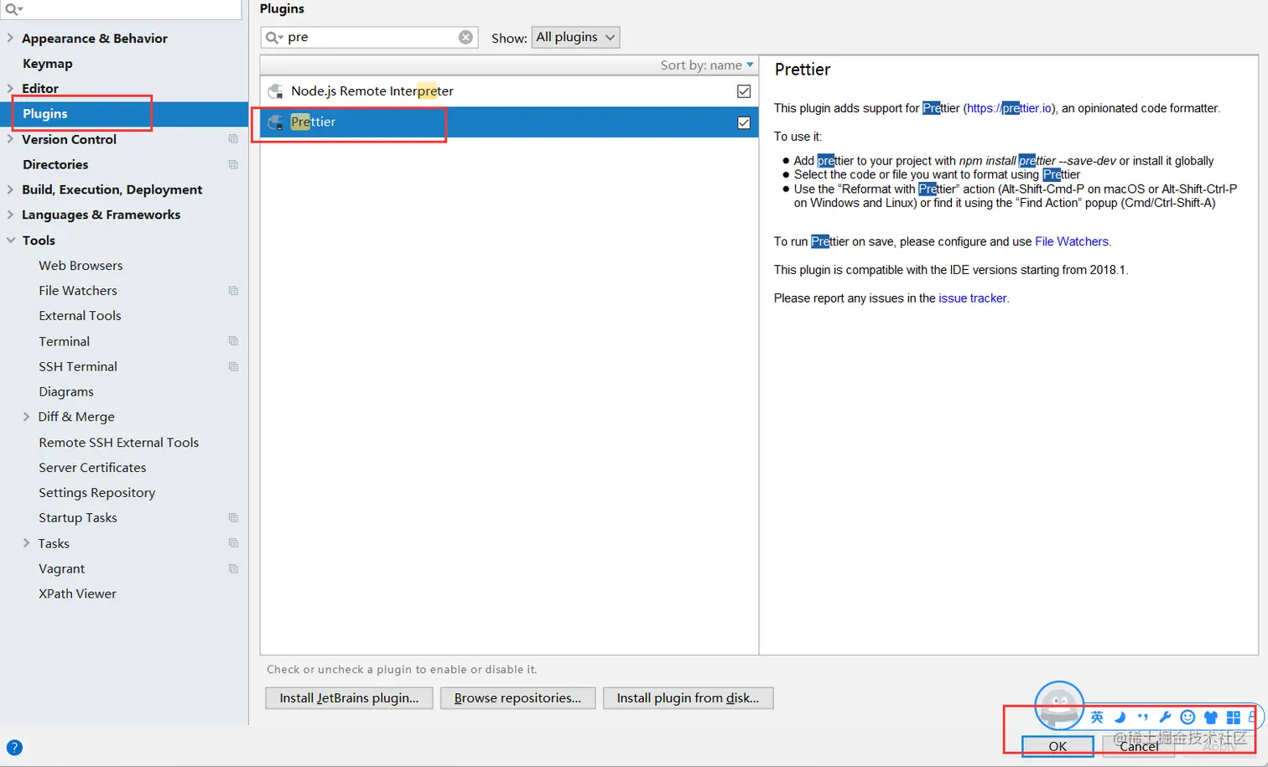Viewport: 1268px width, 767px height.
Task: Expand Appearance & Behavior section
Action: [10, 38]
